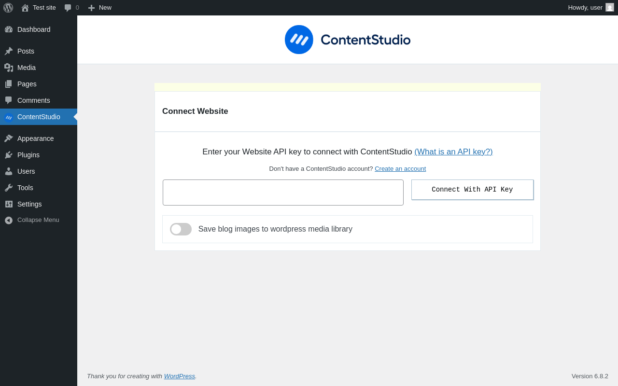Click the plus icon next to New
The width and height of the screenshot is (618, 386).
(x=91, y=8)
